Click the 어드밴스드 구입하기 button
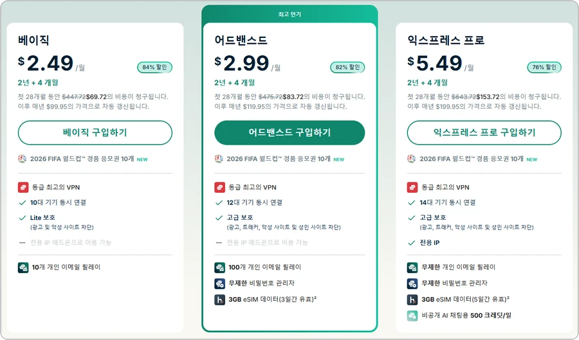 (x=289, y=133)
